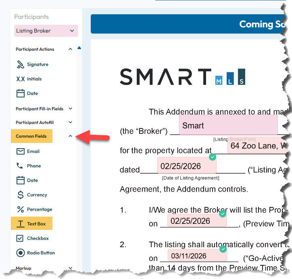Screen dimensions: 292x279
Task: Click the Initials label
Action: tap(34, 79)
